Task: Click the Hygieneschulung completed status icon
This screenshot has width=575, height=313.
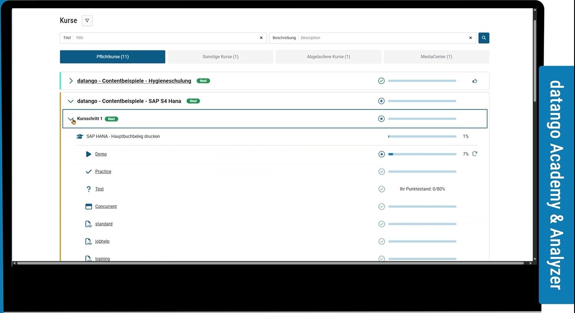Action: click(382, 81)
